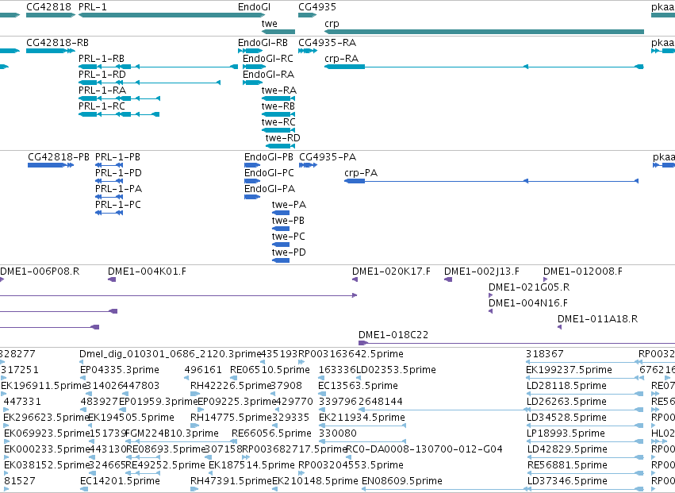Select protein CG4935-PA label
Screen dimensions: 675x493
tap(328, 157)
